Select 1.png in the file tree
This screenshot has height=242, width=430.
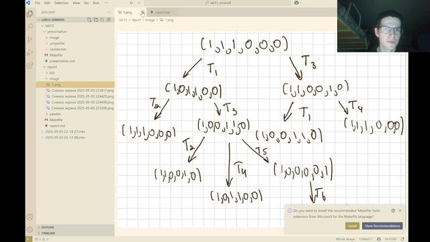(x=75, y=85)
